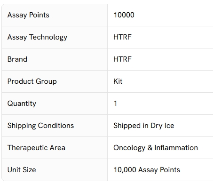Select the 10,000 Assay Points value
This screenshot has width=213, height=184.
(147, 170)
